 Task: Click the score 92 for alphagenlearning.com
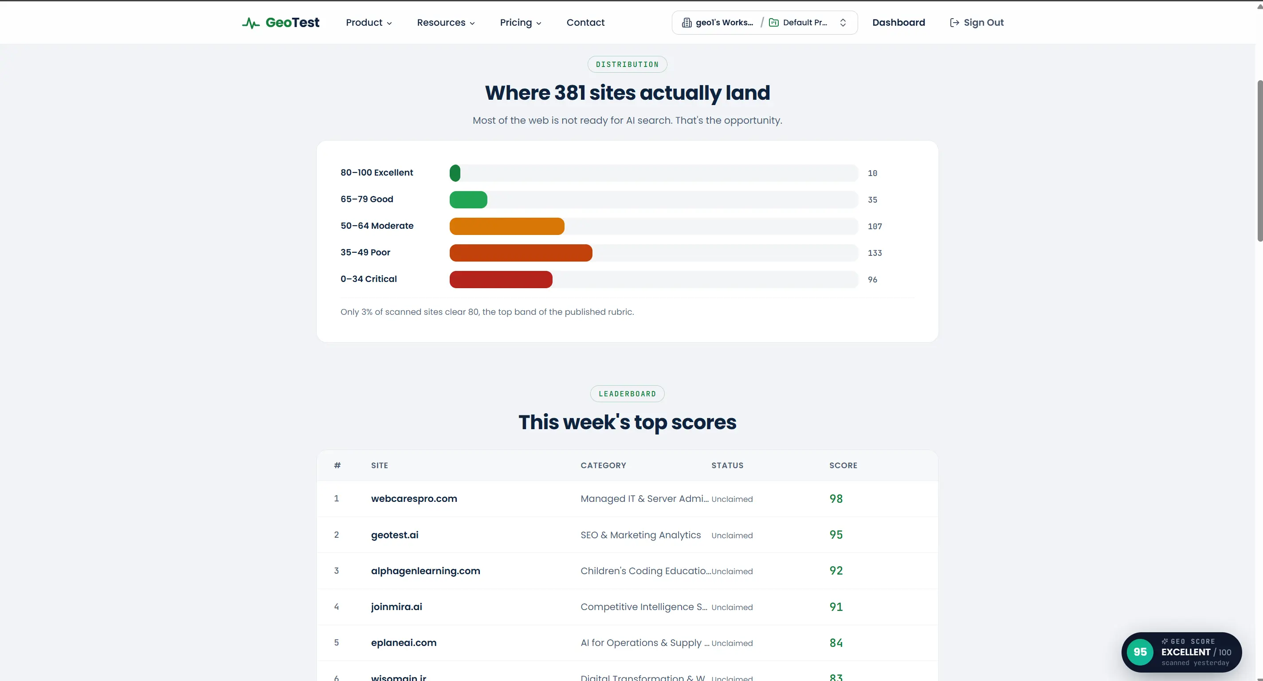click(x=836, y=571)
